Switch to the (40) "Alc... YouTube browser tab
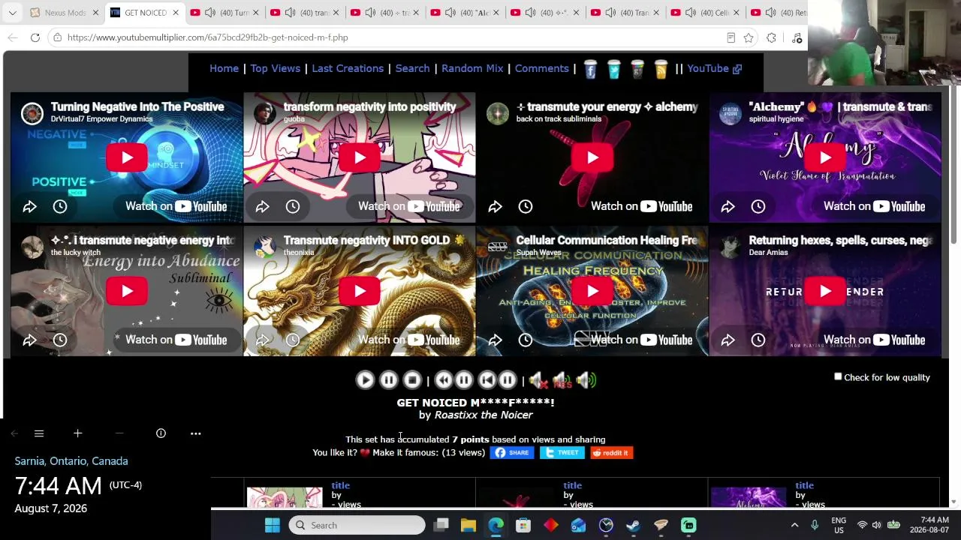This screenshot has width=961, height=540. click(x=465, y=13)
